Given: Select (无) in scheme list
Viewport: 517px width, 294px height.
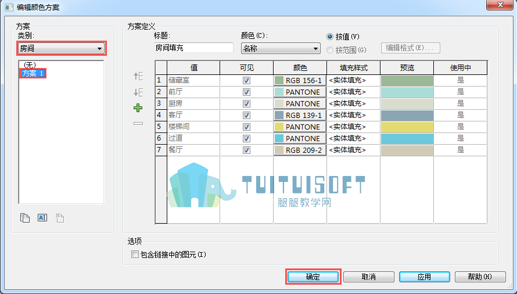Looking at the screenshot, I should 30,65.
